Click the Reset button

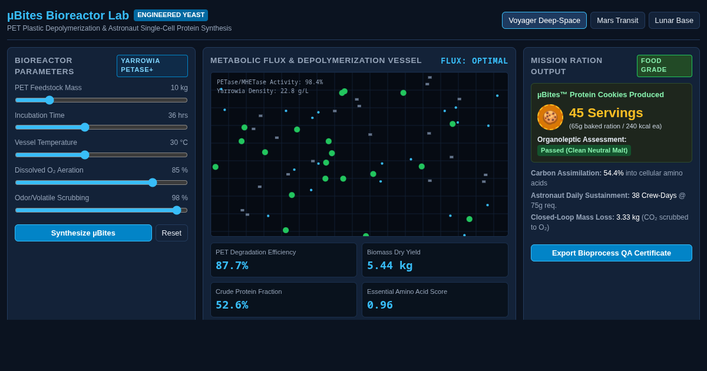click(171, 233)
